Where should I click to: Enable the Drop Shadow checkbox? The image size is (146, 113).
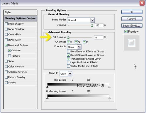(x=6, y=24)
